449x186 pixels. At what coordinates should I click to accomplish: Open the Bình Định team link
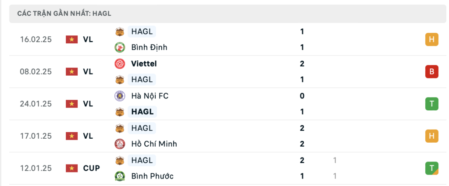pos(149,47)
